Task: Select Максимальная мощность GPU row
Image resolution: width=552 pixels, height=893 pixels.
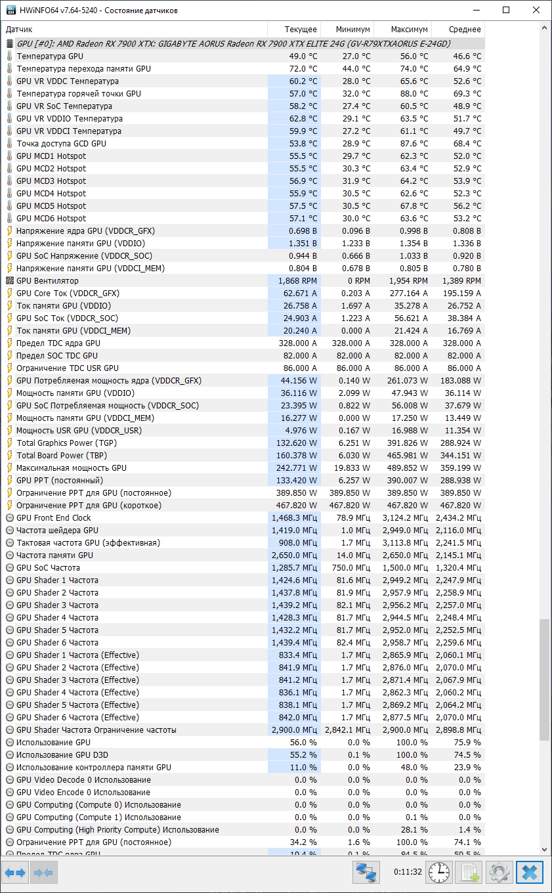Action: (243, 468)
